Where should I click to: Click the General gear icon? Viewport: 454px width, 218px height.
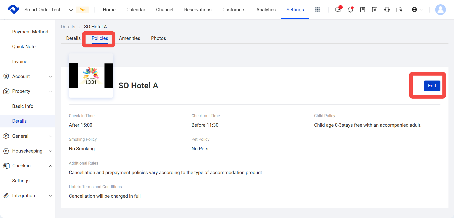(x=6, y=136)
